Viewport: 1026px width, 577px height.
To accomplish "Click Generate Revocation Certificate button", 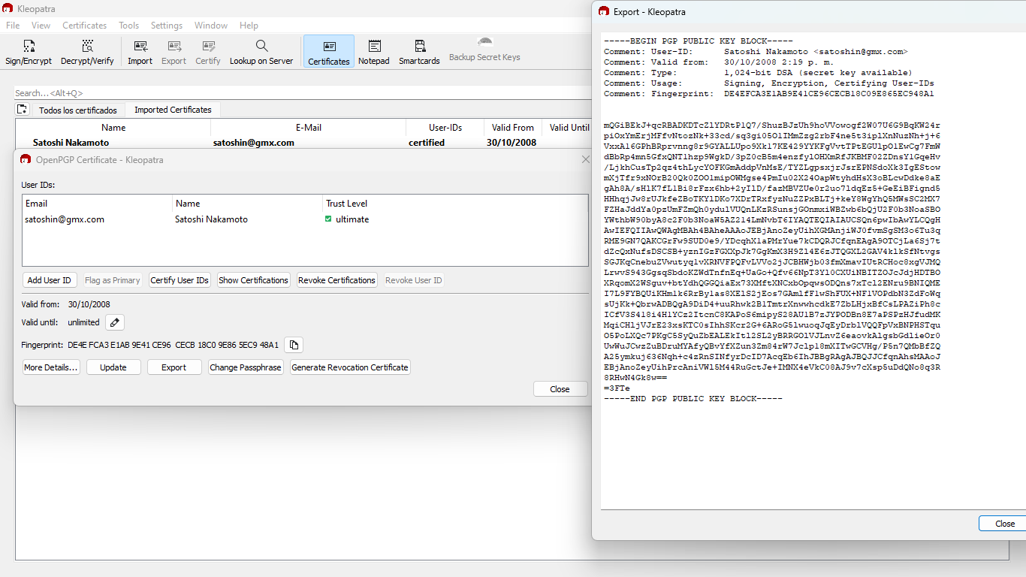I will (349, 367).
